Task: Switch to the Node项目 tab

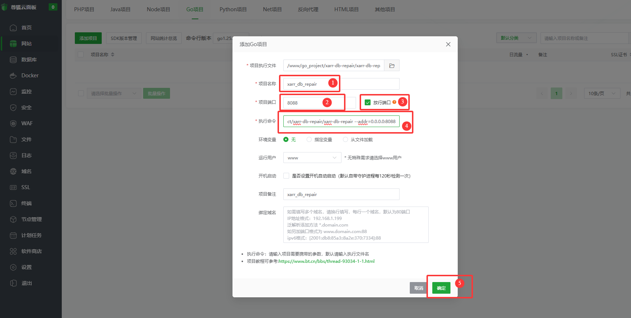Action: 158,9
